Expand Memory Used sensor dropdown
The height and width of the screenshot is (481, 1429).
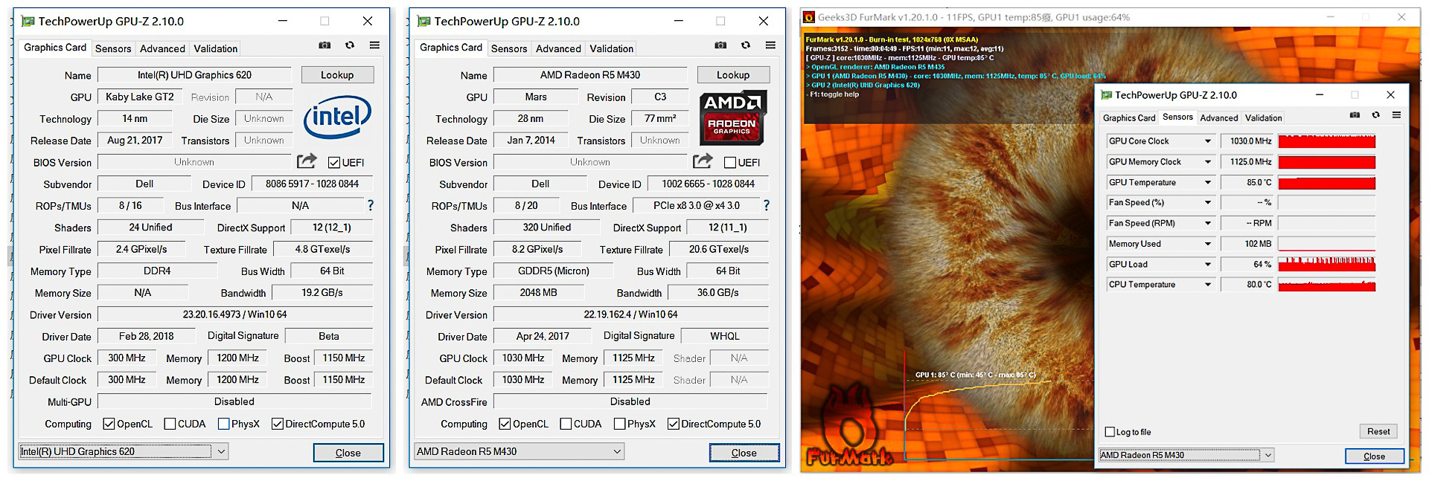point(1208,244)
